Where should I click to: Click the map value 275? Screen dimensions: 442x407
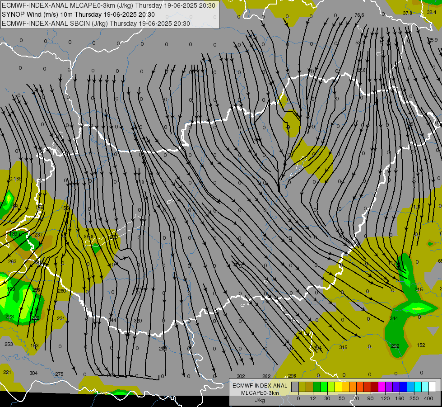[59, 374]
